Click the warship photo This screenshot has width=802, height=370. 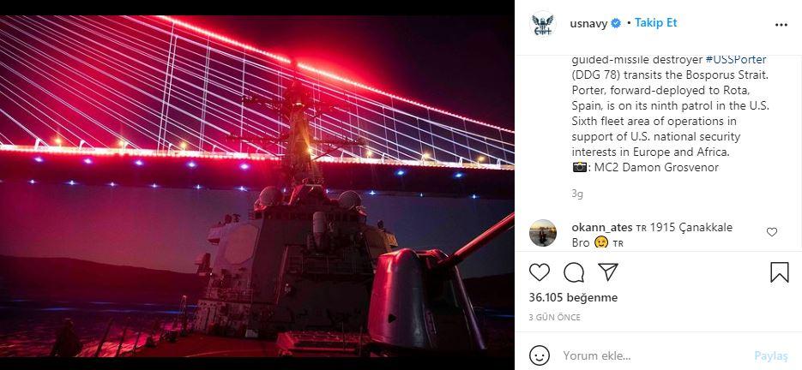[256, 186]
